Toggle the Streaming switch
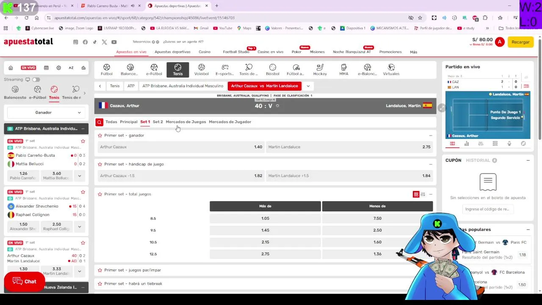 (36, 80)
